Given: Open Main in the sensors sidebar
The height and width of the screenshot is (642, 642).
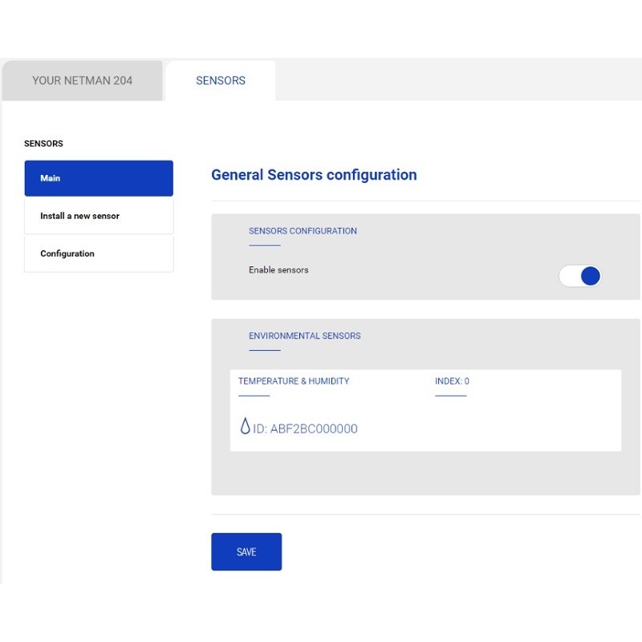Looking at the screenshot, I should click(x=99, y=178).
